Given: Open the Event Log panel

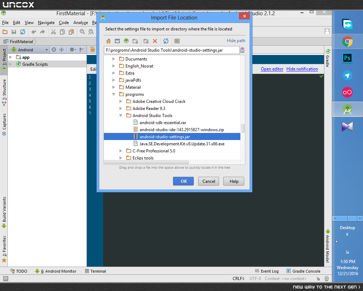Looking at the screenshot, I should click(267, 271).
